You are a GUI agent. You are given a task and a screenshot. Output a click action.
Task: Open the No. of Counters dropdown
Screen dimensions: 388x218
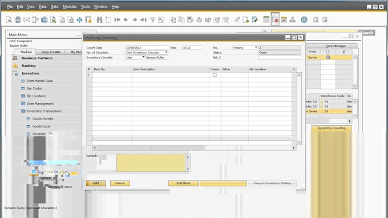(166, 52)
